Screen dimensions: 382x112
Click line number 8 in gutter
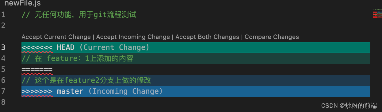pyautogui.click(x=3, y=102)
